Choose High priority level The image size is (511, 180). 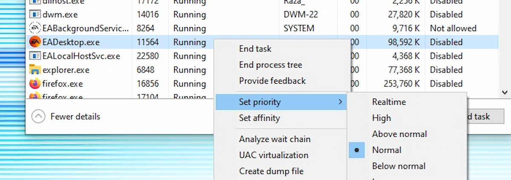coord(381,118)
